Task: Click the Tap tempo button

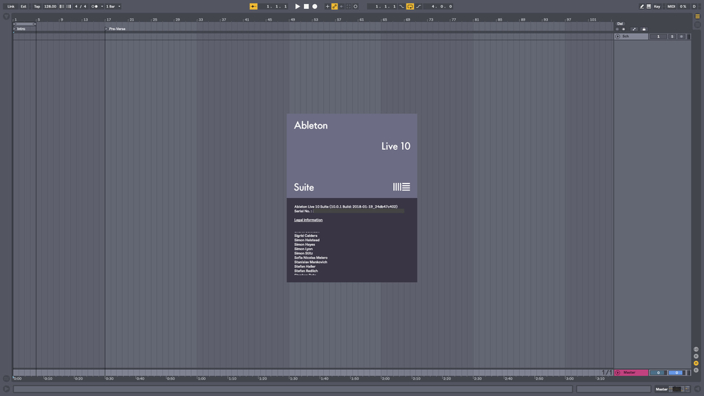Action: tap(38, 5)
